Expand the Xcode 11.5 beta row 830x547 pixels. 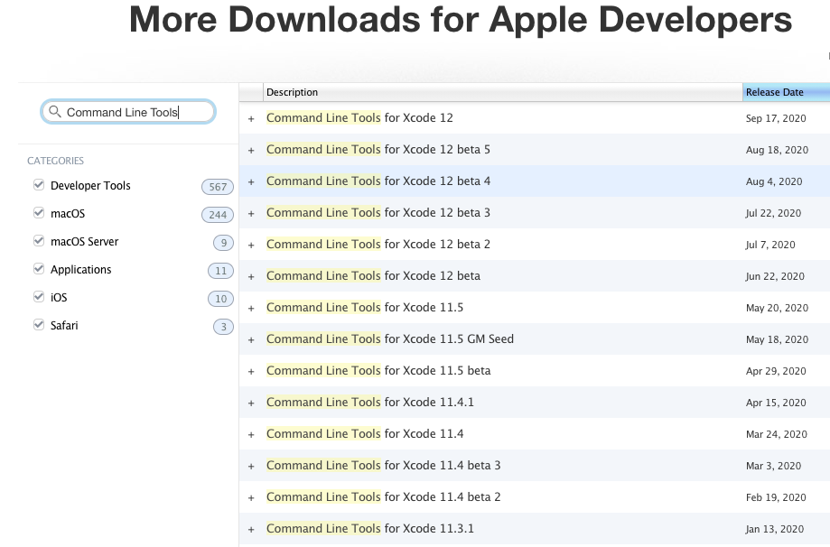click(x=251, y=371)
